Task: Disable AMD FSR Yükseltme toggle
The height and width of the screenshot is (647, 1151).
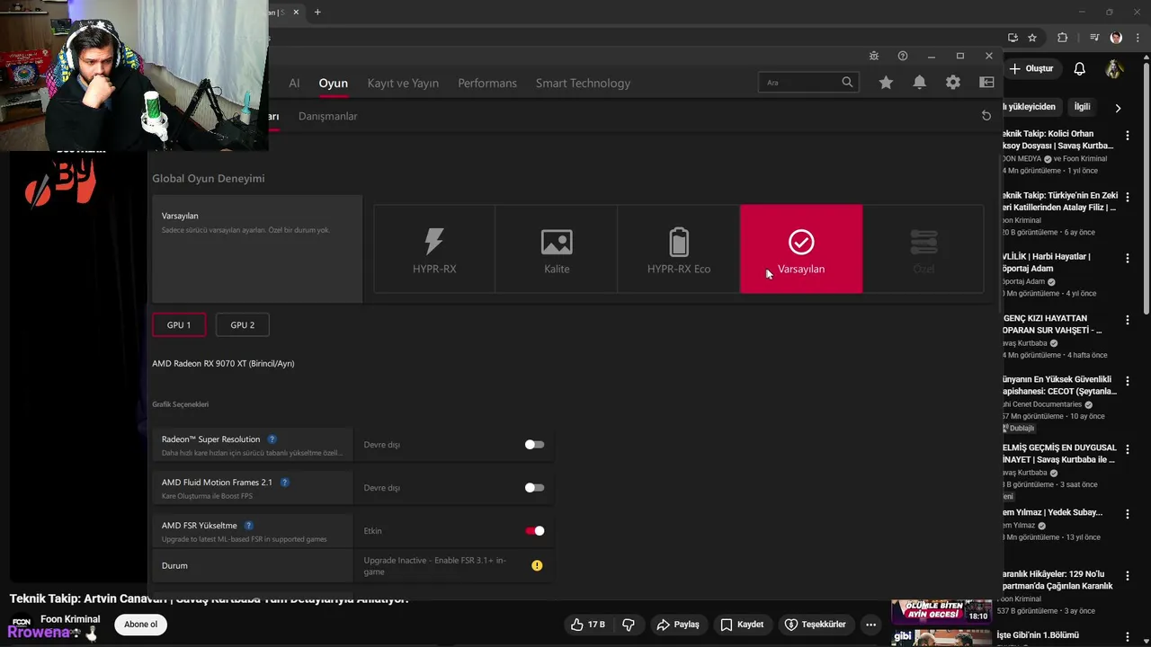Action: (534, 531)
